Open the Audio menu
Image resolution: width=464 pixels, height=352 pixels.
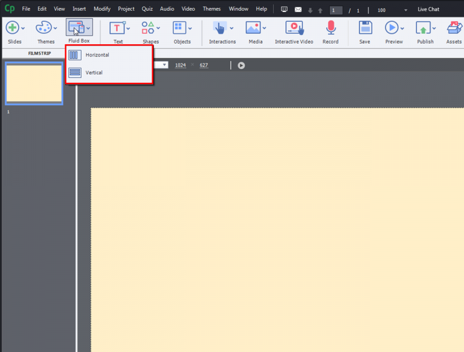(167, 9)
